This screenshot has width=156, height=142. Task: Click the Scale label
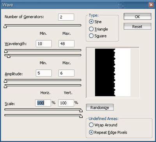point(10,104)
